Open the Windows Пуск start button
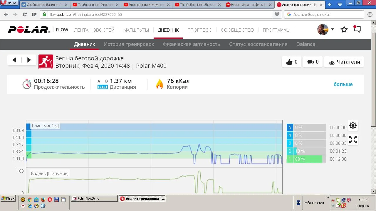Screen dimensions: 376x211 8,198
